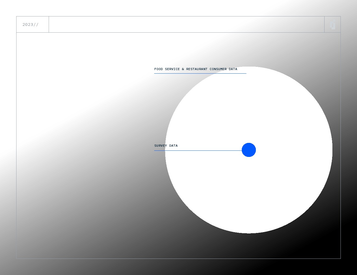The width and height of the screenshot is (357, 275).
Task: Click the ampersand in the heading
Action: tap(183, 69)
